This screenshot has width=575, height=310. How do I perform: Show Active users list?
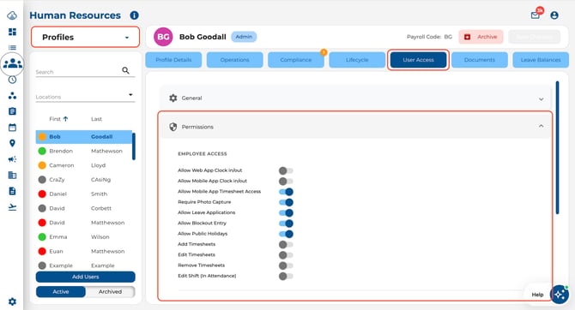pyautogui.click(x=61, y=292)
